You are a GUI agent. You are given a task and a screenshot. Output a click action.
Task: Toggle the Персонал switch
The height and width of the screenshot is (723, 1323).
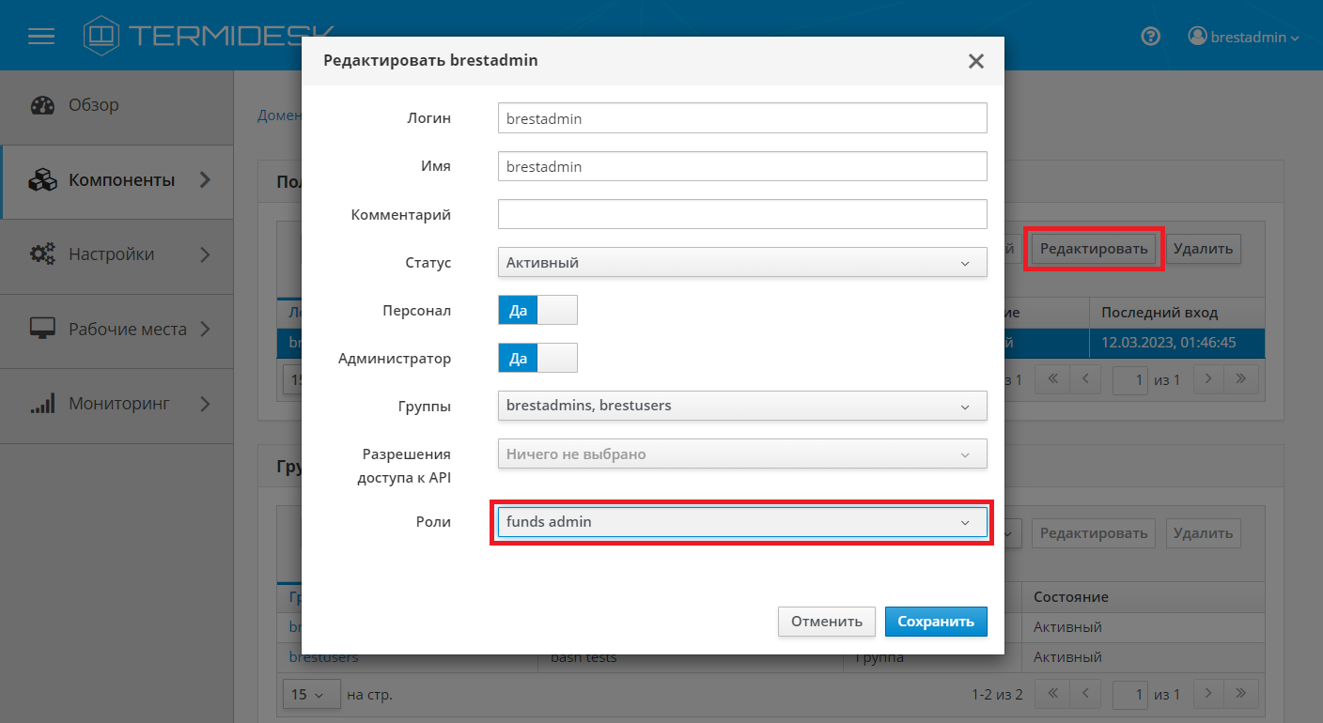click(x=537, y=310)
